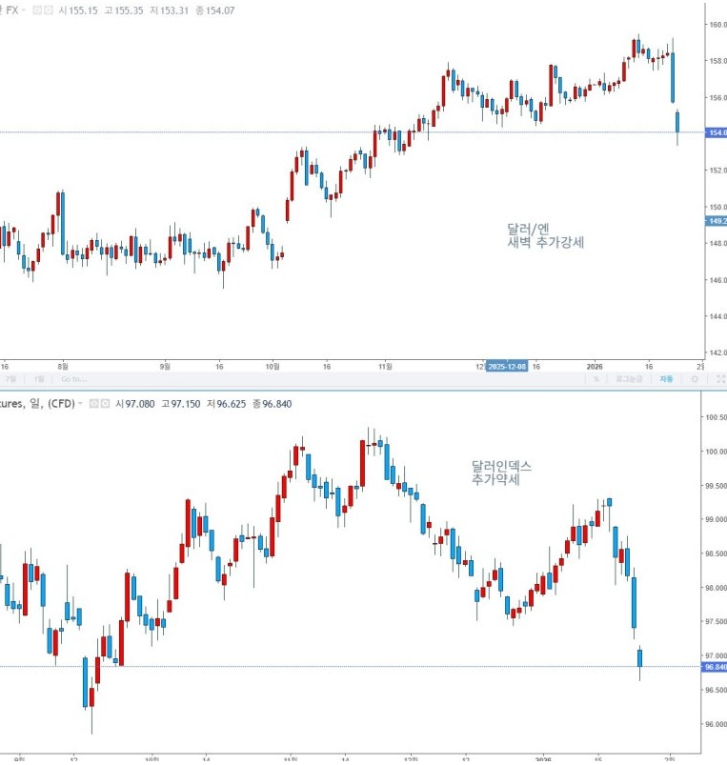Open chart settings gear in bottom toolbar
This screenshot has height=765, width=727.
[695, 379]
